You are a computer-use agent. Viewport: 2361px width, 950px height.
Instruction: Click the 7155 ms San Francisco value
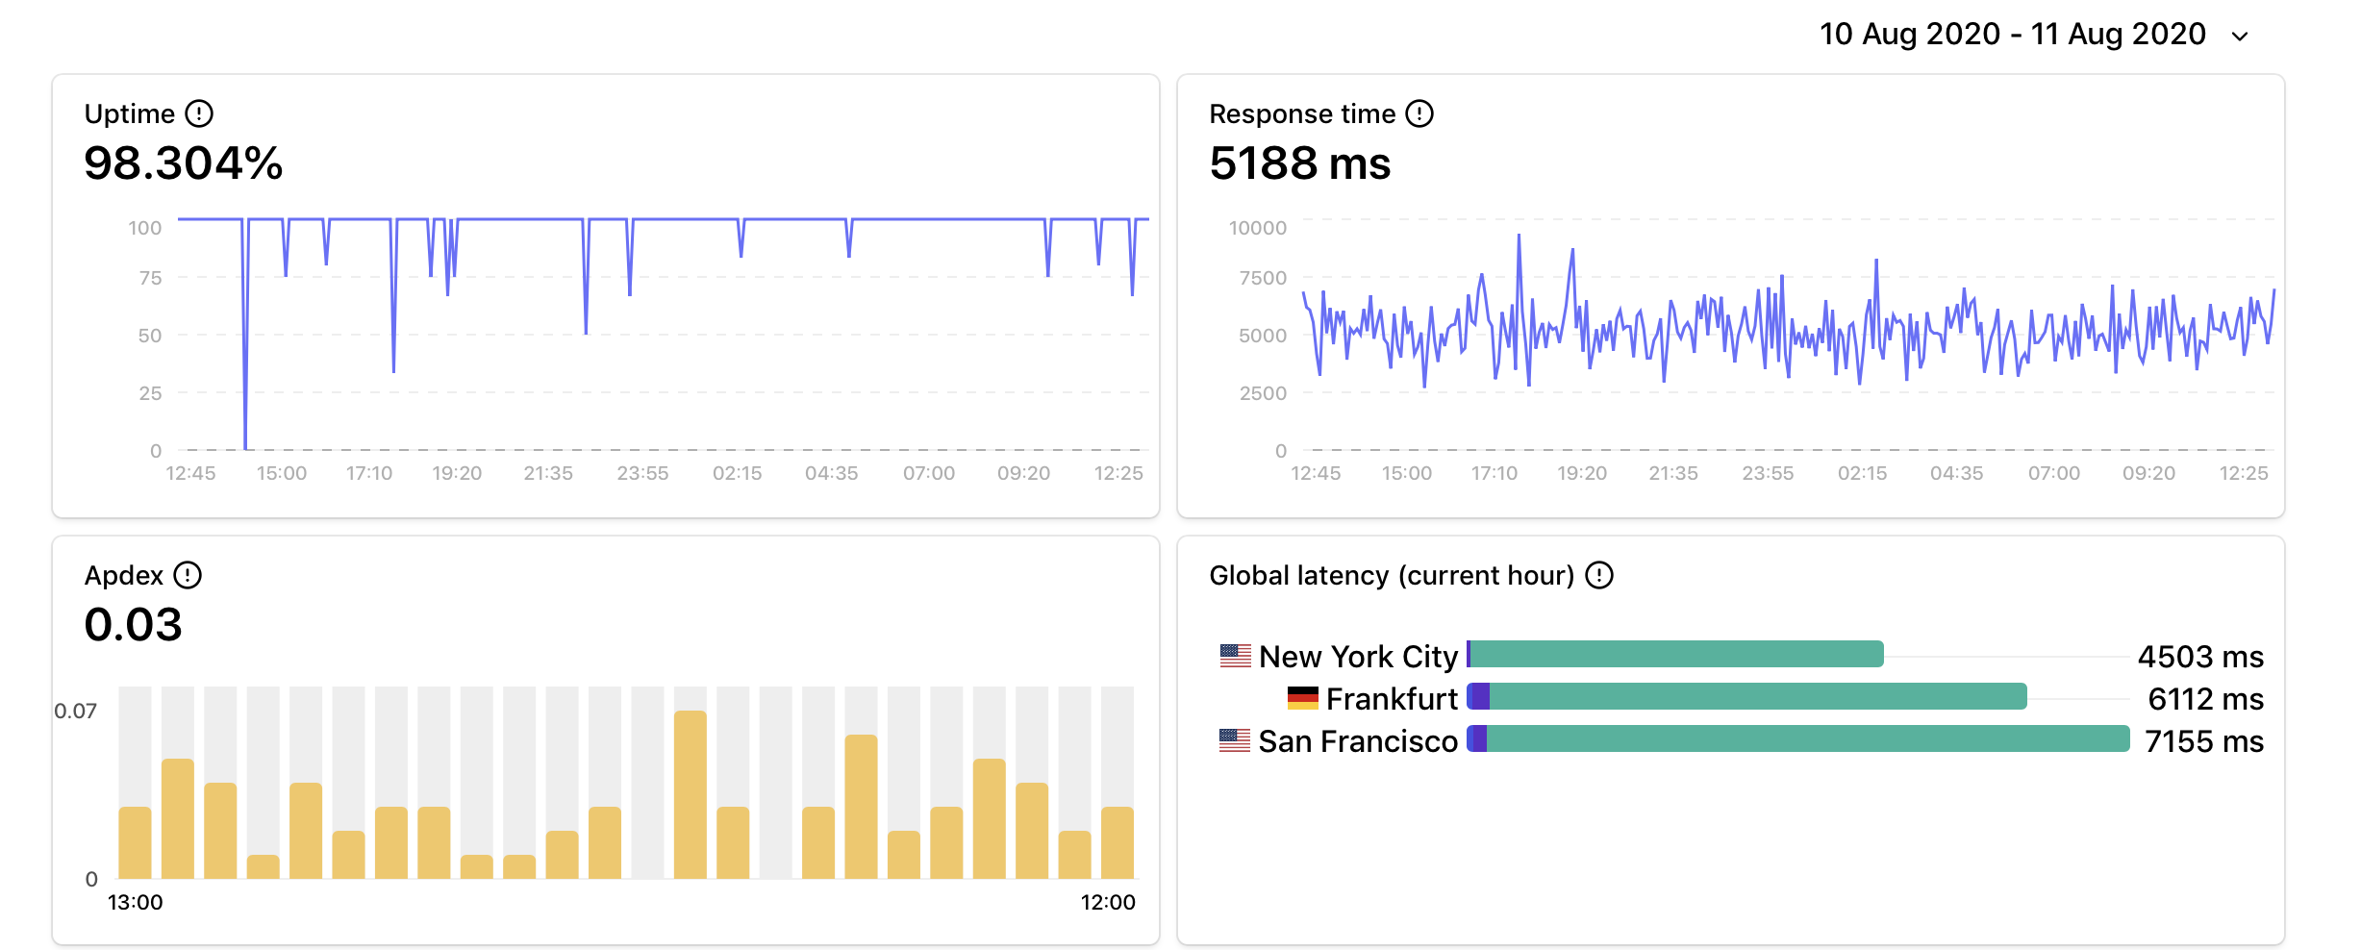pos(2203,741)
